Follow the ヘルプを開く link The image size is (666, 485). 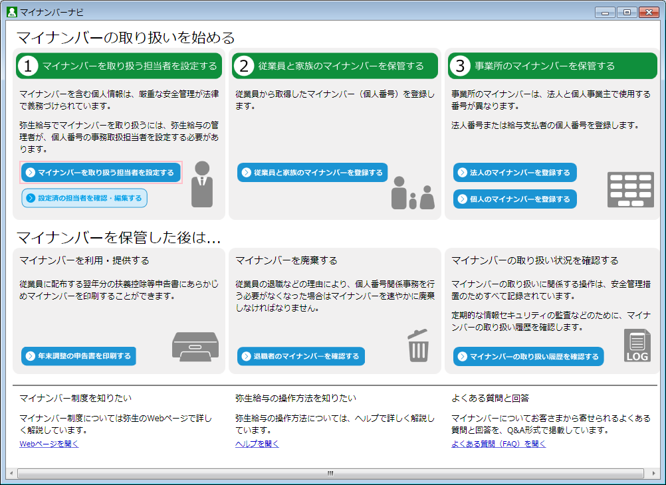point(257,444)
